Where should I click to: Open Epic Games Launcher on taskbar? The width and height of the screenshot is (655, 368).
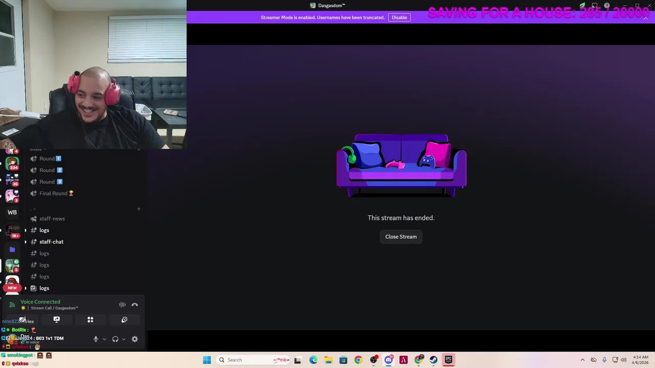(x=448, y=360)
